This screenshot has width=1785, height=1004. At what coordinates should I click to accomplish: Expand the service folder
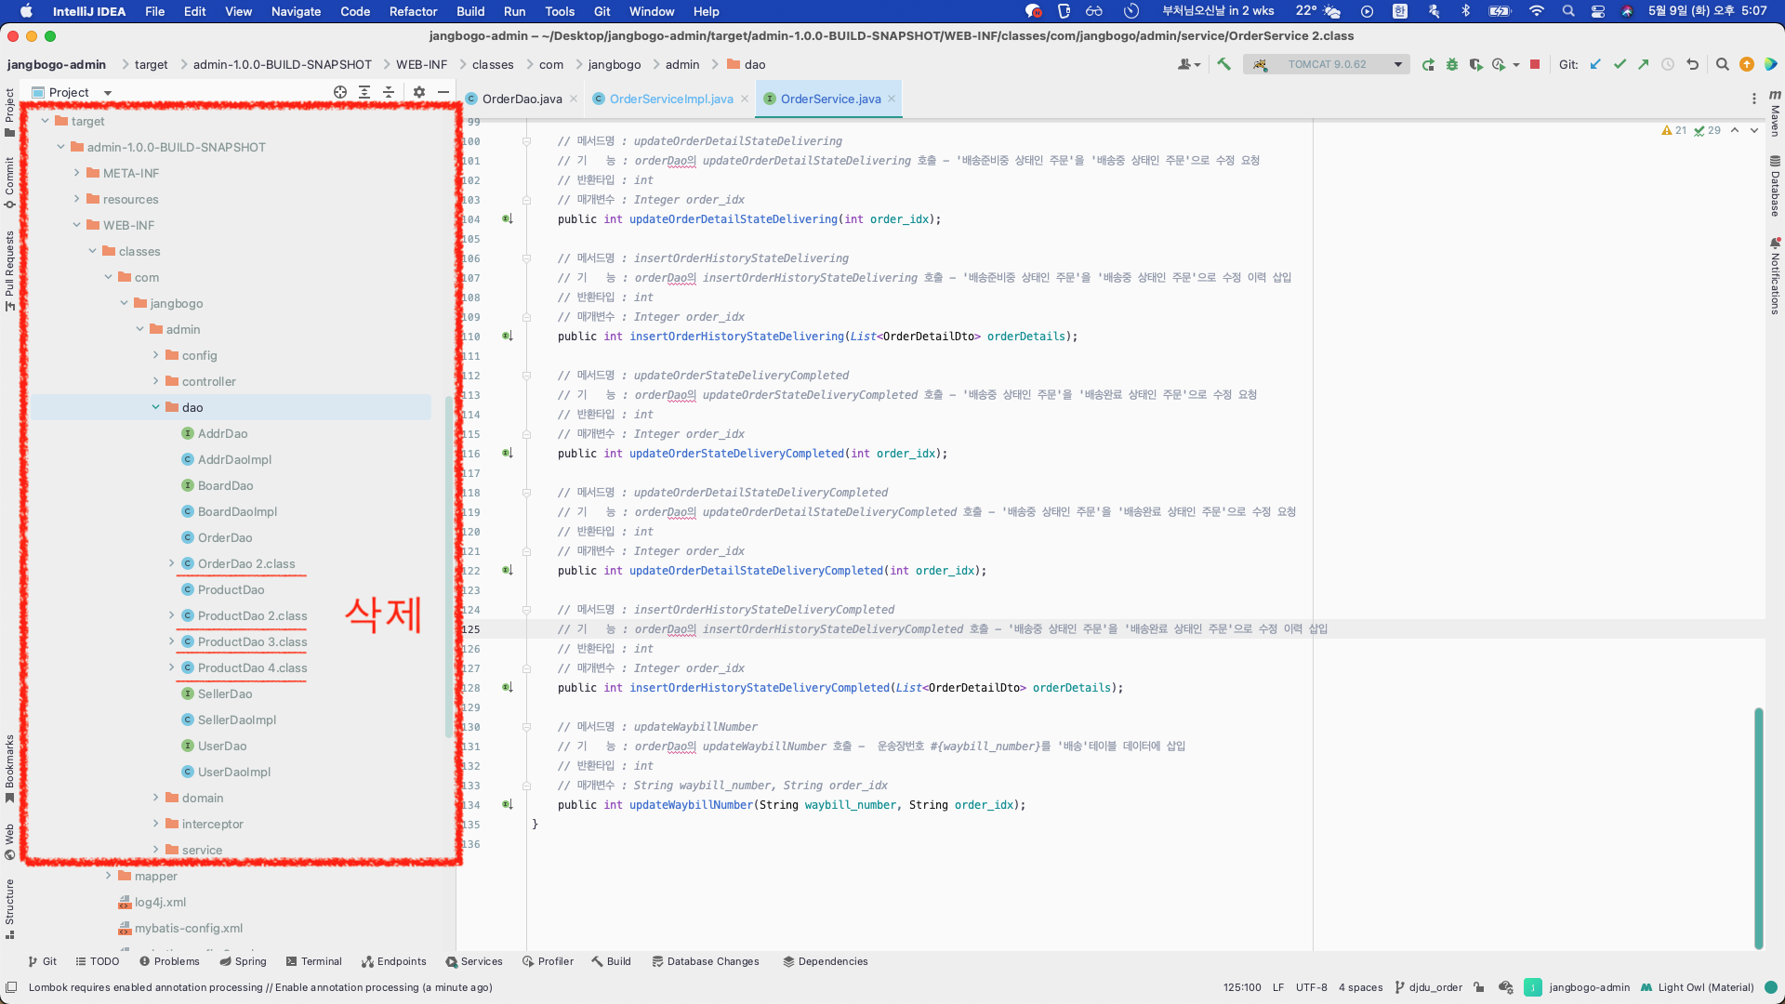[156, 850]
